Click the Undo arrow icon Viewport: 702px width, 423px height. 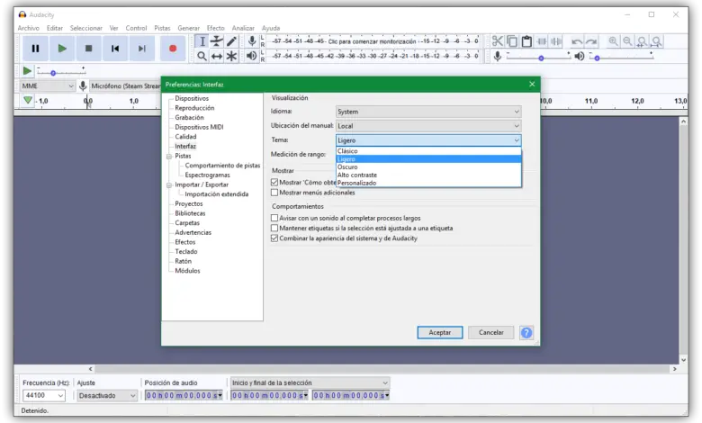[x=577, y=41]
